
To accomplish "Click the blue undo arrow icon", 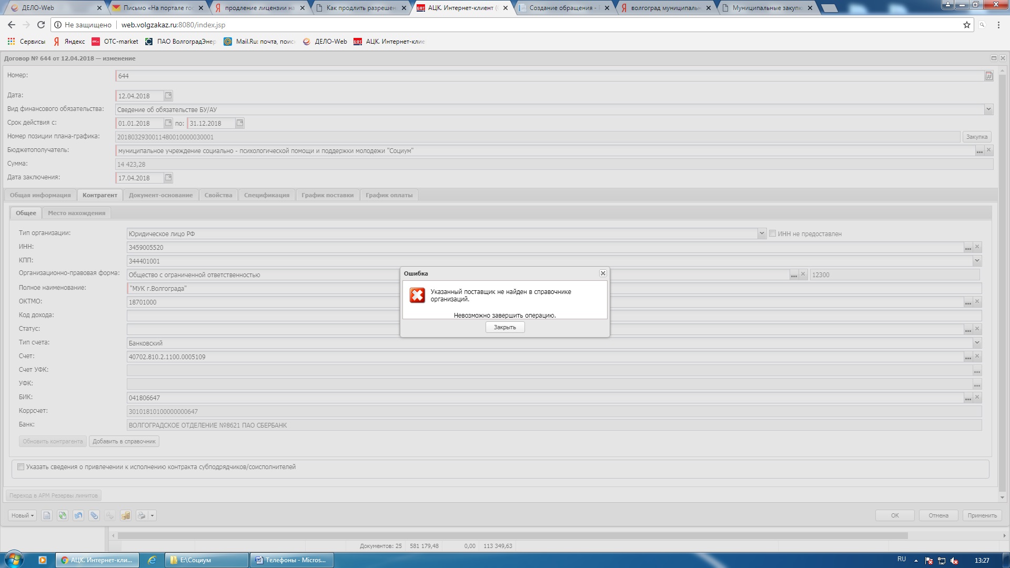I will click(x=78, y=515).
